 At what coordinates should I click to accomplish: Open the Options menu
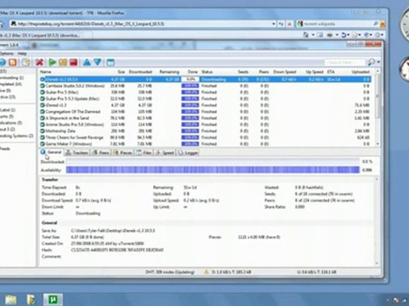click(x=6, y=54)
